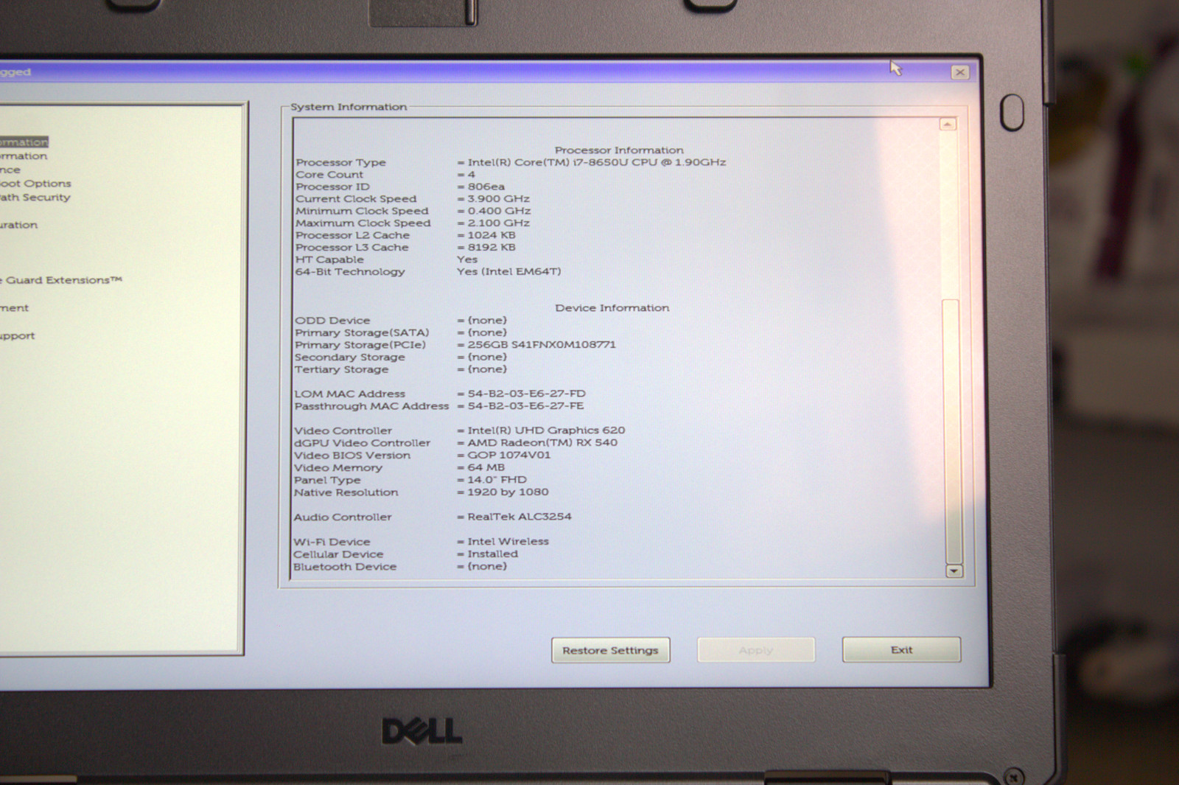The width and height of the screenshot is (1179, 785).
Task: Click the Tertiary Storage row
Action: coord(401,369)
